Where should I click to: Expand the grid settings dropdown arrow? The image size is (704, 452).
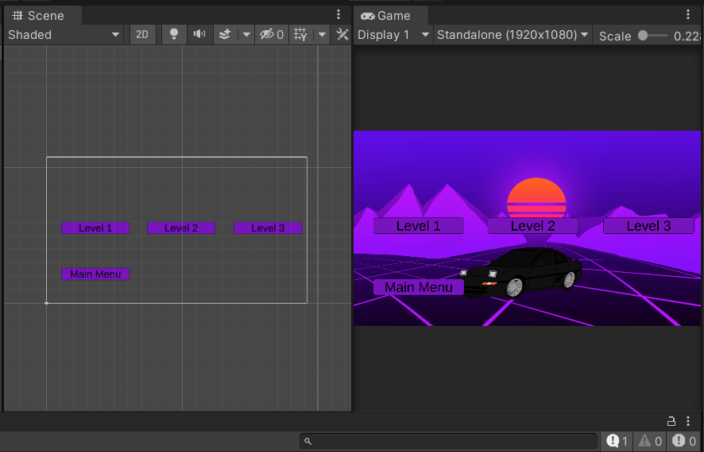pyautogui.click(x=322, y=34)
